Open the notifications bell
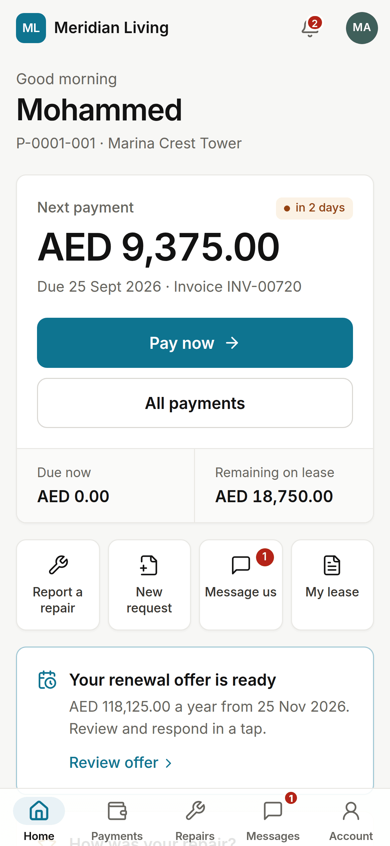 click(x=310, y=28)
